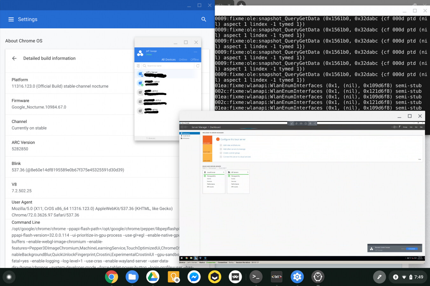Image resolution: width=430 pixels, height=286 pixels.
Task: Open Messenger from the shelf
Action: [x=194, y=277]
